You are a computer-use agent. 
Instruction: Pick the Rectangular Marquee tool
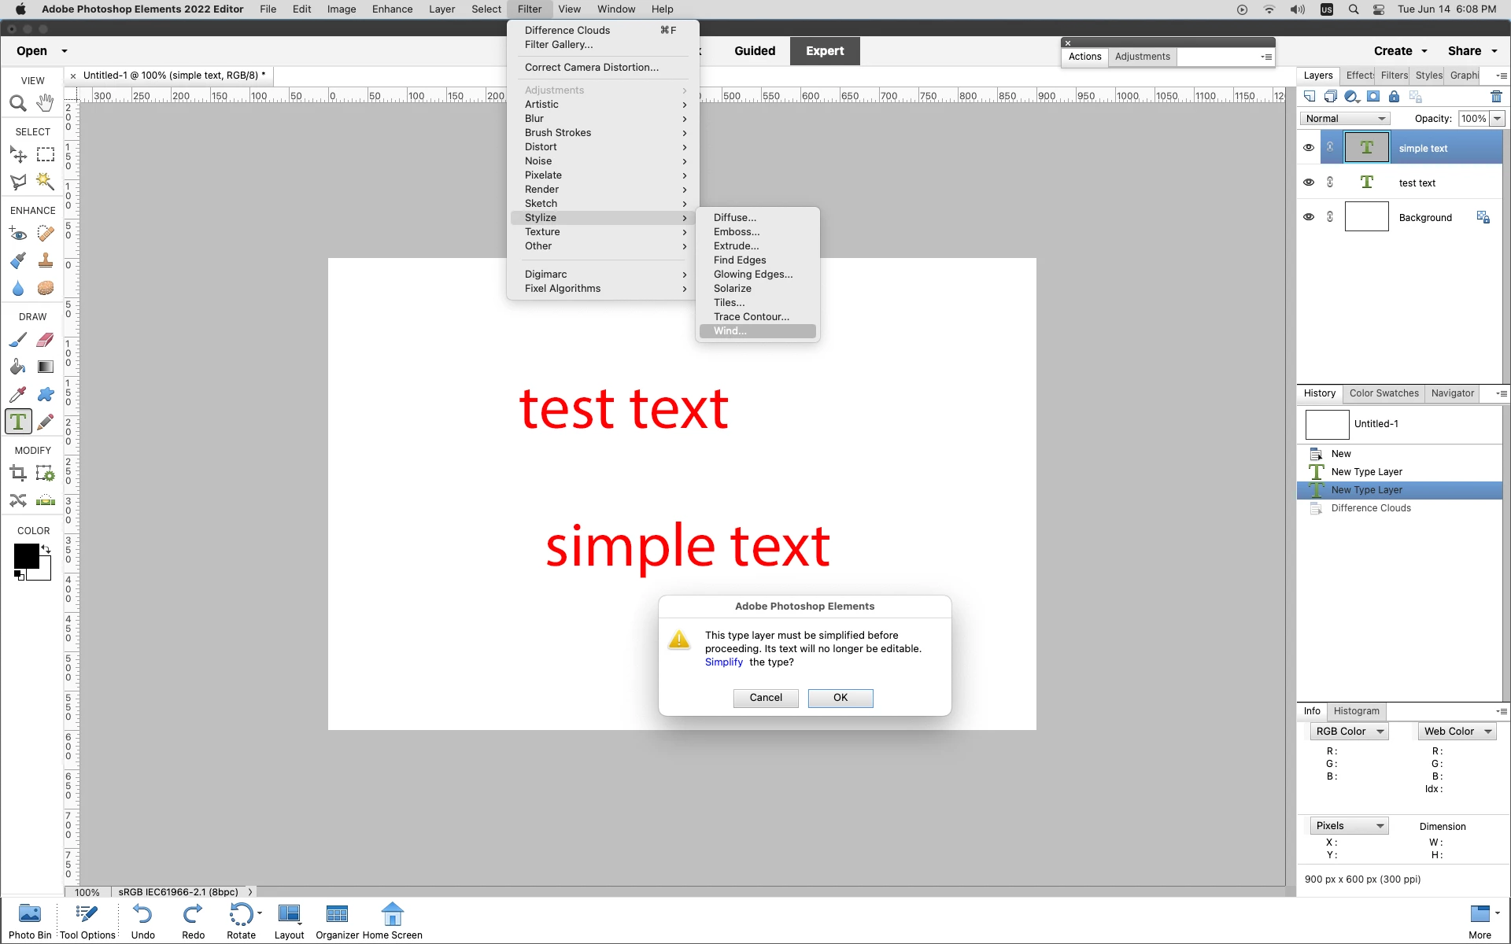pyautogui.click(x=46, y=155)
